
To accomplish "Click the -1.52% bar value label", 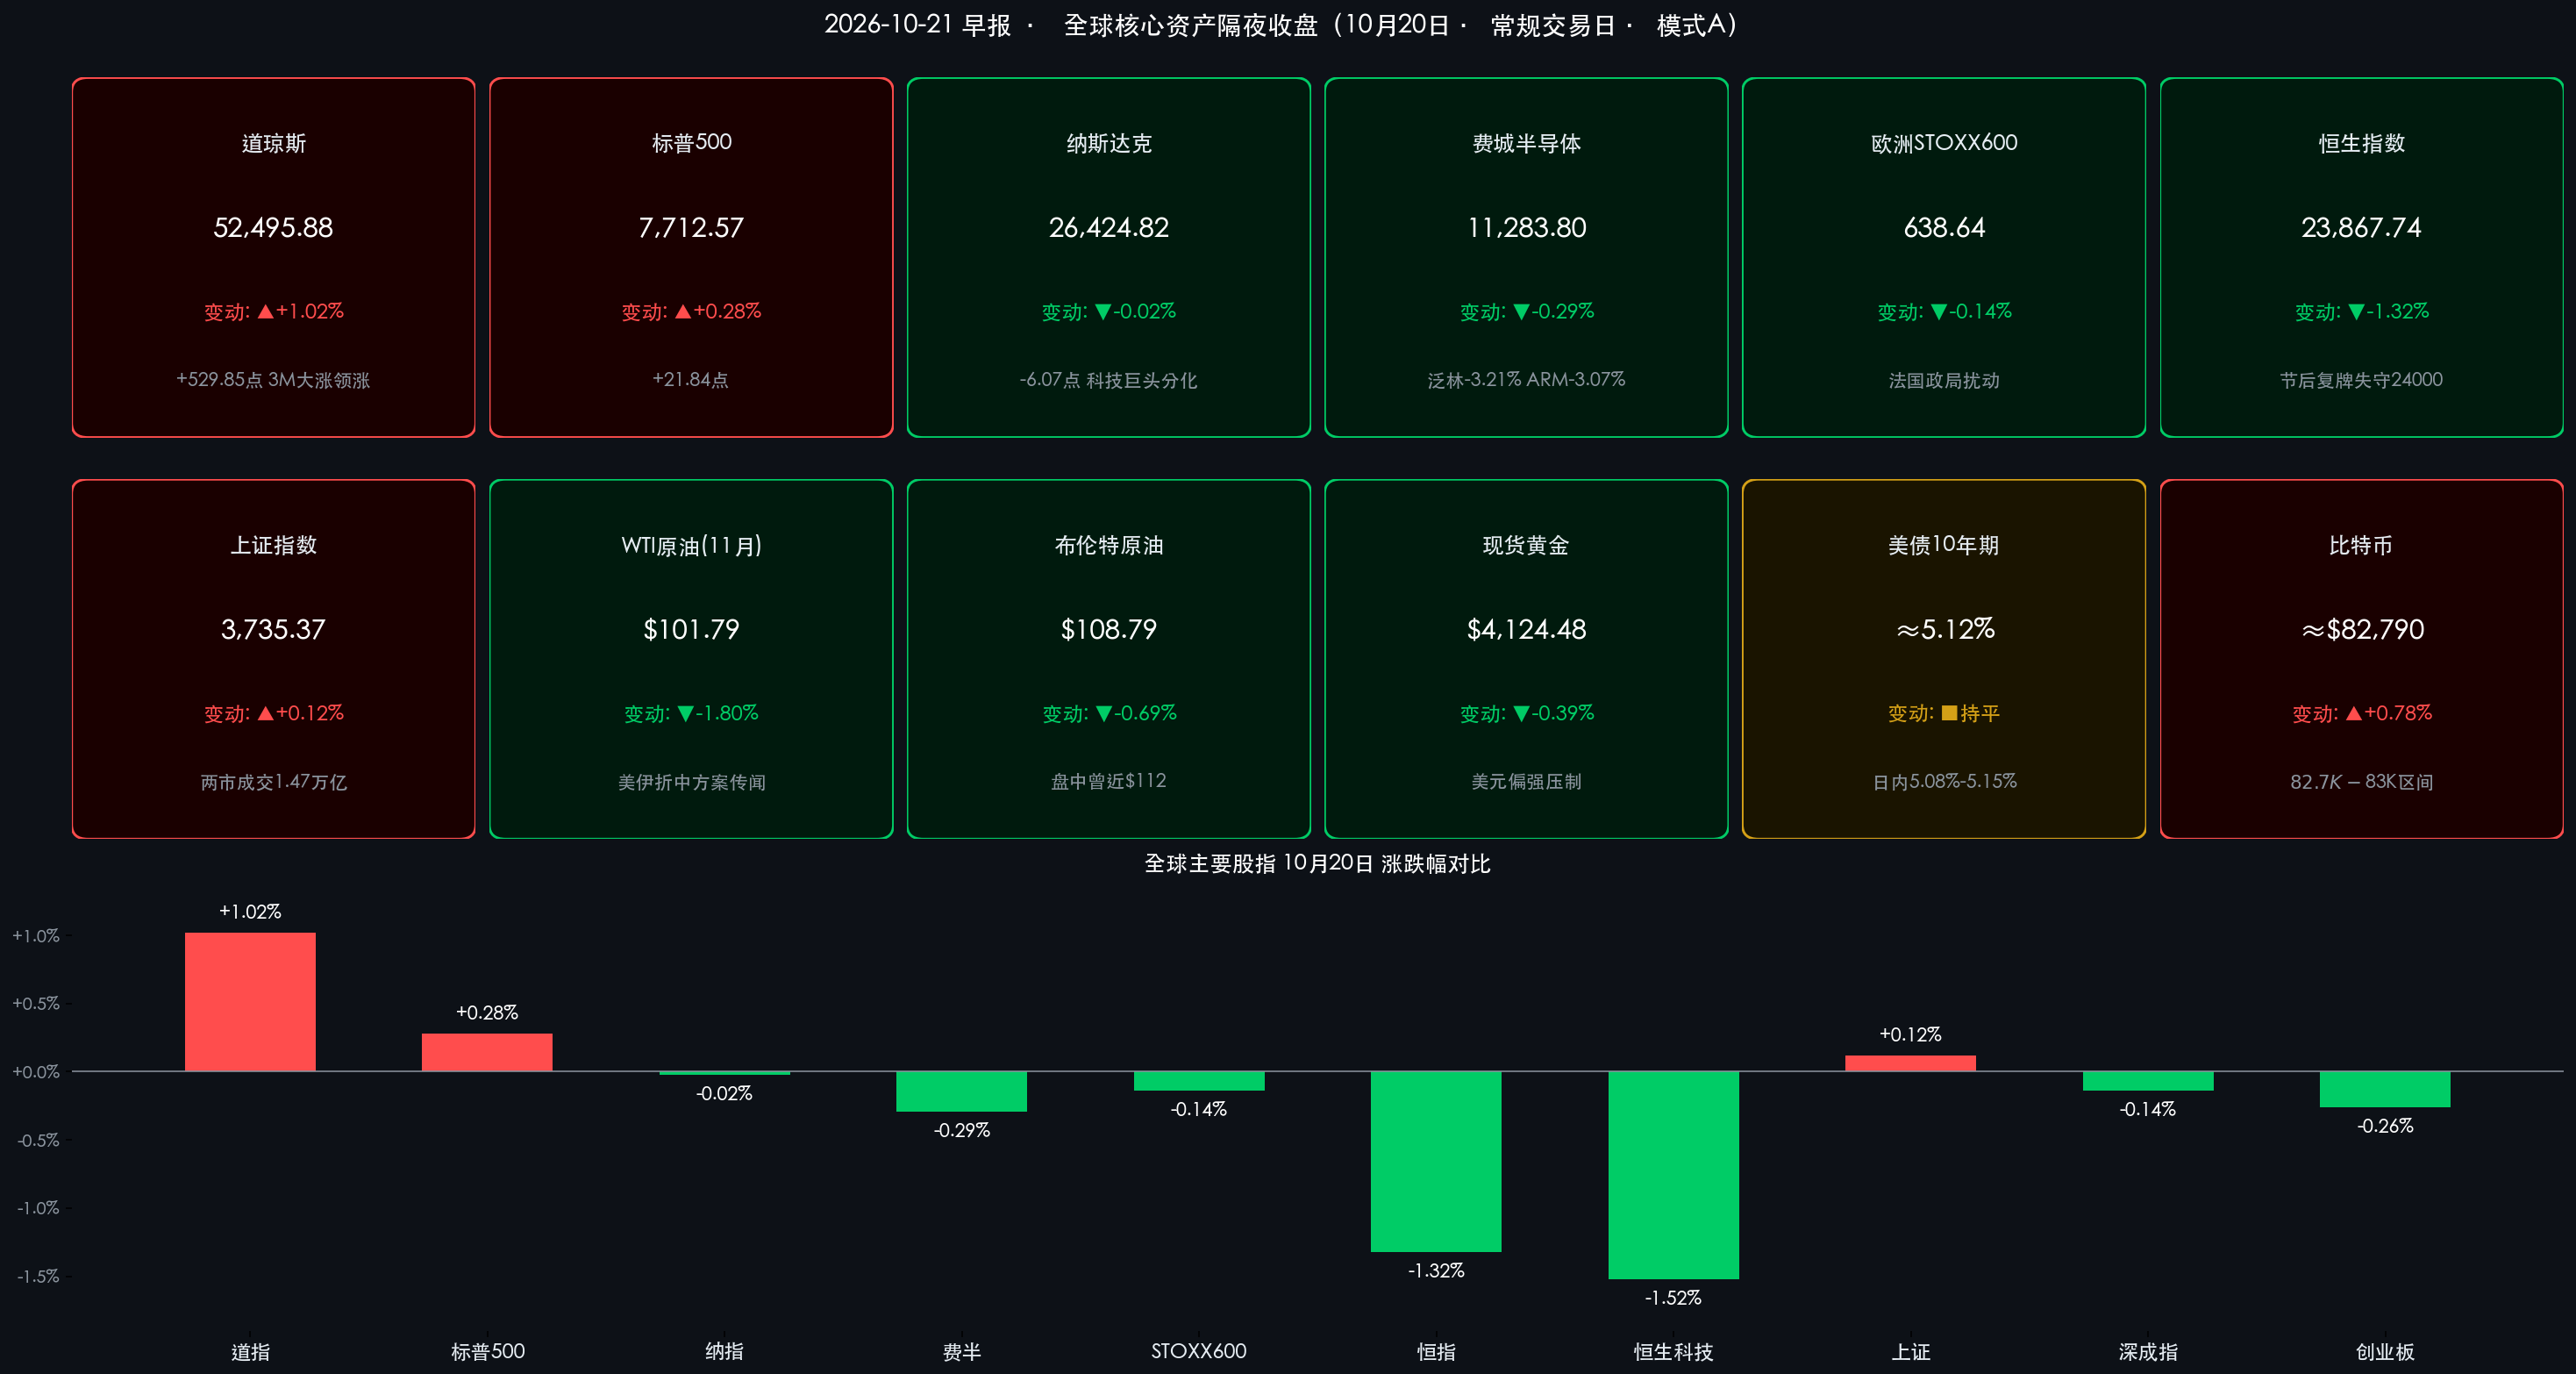I will tap(1673, 1298).
